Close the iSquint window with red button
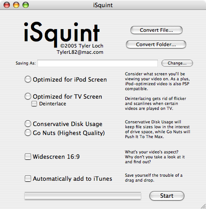The height and width of the screenshot is (209, 206). point(7,5)
